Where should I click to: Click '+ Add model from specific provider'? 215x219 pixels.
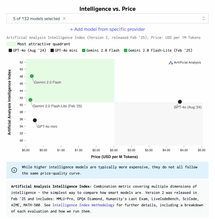pyautogui.click(x=107, y=29)
